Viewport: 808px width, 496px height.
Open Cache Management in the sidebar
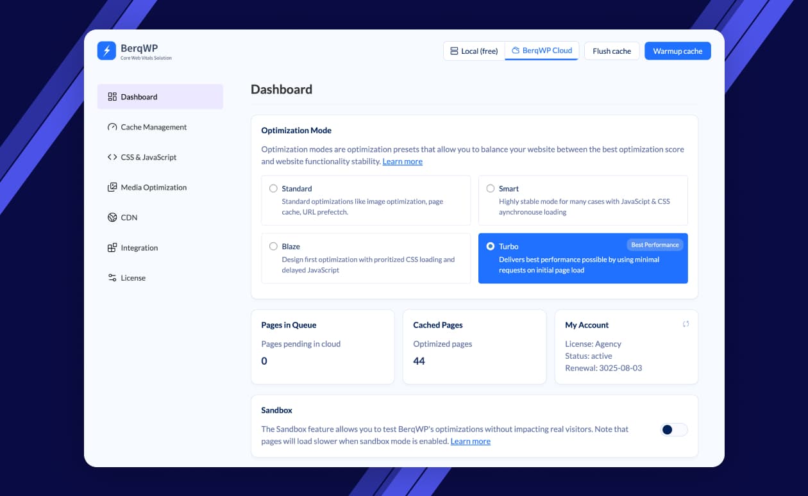pos(160,127)
